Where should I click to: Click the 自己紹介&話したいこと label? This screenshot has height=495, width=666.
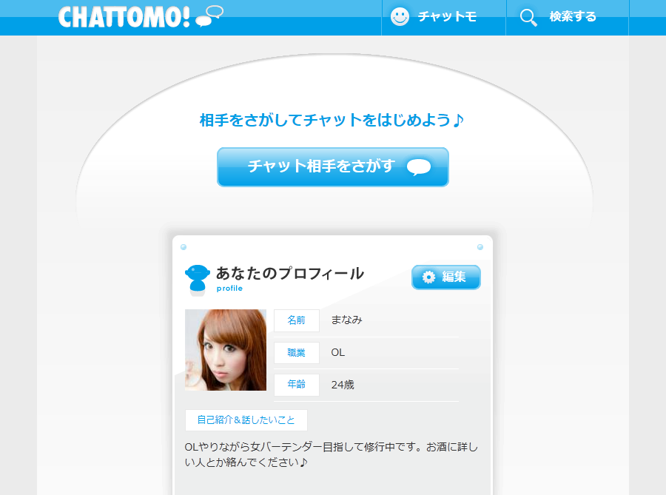(x=246, y=420)
